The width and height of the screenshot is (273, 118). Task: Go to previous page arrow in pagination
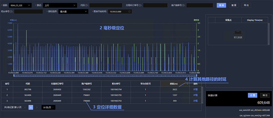pyautogui.click(x=25, y=107)
